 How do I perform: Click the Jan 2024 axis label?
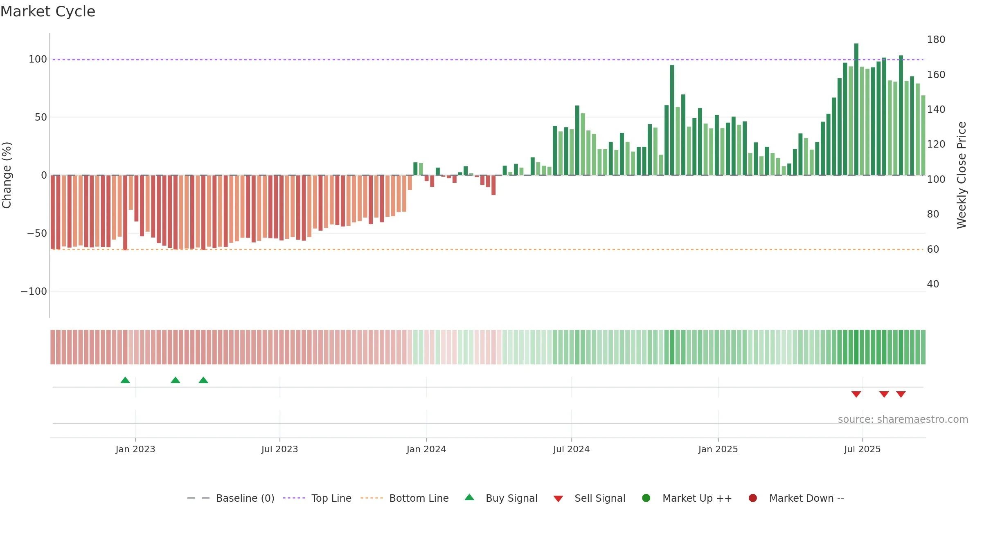[x=426, y=449]
